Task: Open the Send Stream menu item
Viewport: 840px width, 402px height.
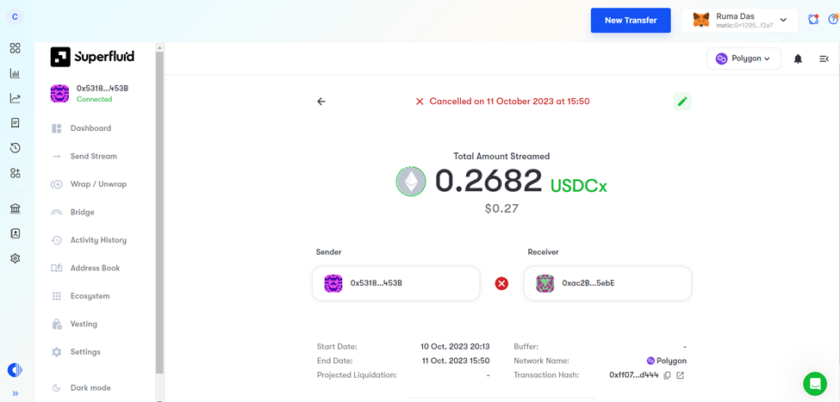Action: click(x=93, y=157)
